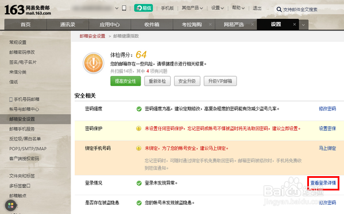The image size is (344, 214).
Task: Click the 安全相关 section heading
Action: coord(85,96)
